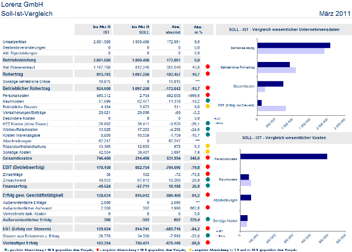The image size is (352, 252).
Task: Click the red indicator in the EBT row of the table
Action: tap(208, 228)
